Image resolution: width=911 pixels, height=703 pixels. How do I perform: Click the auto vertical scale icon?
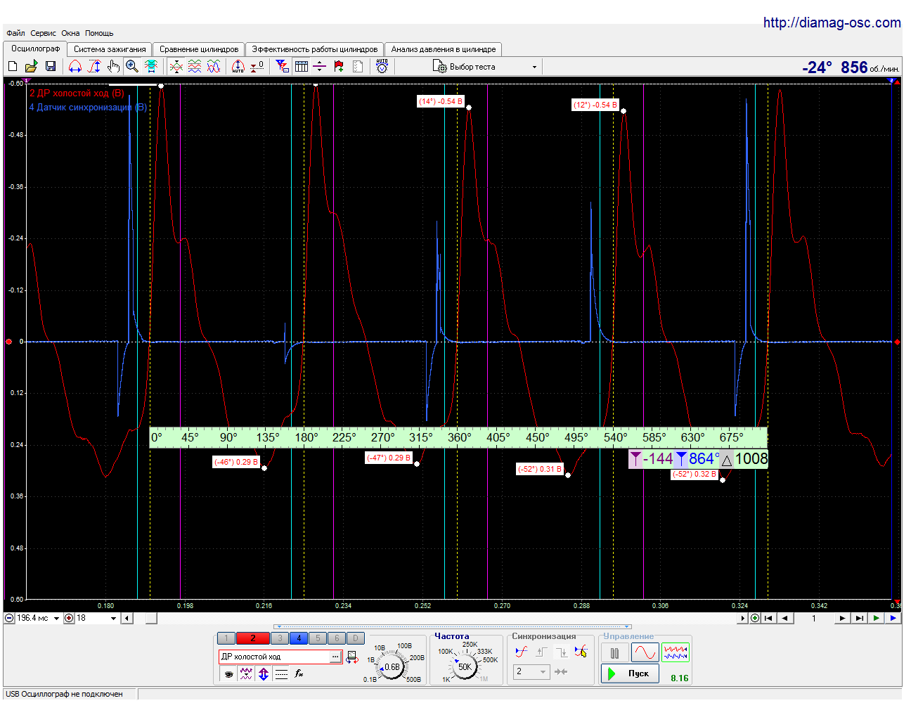[x=238, y=66]
